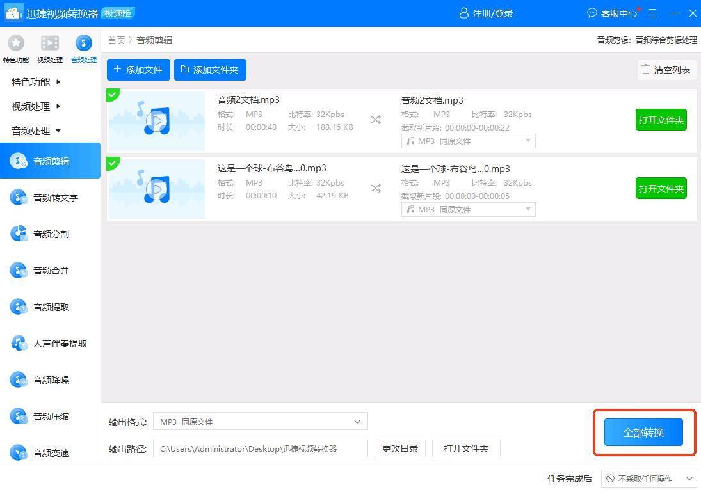The width and height of the screenshot is (701, 492).
Task: Click the 输出路径 text field
Action: coord(260,448)
